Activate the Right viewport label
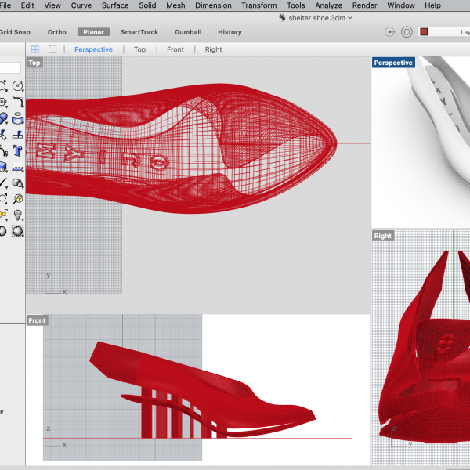 click(x=383, y=236)
